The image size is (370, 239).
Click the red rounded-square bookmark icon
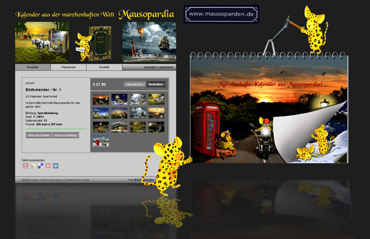pos(48,166)
